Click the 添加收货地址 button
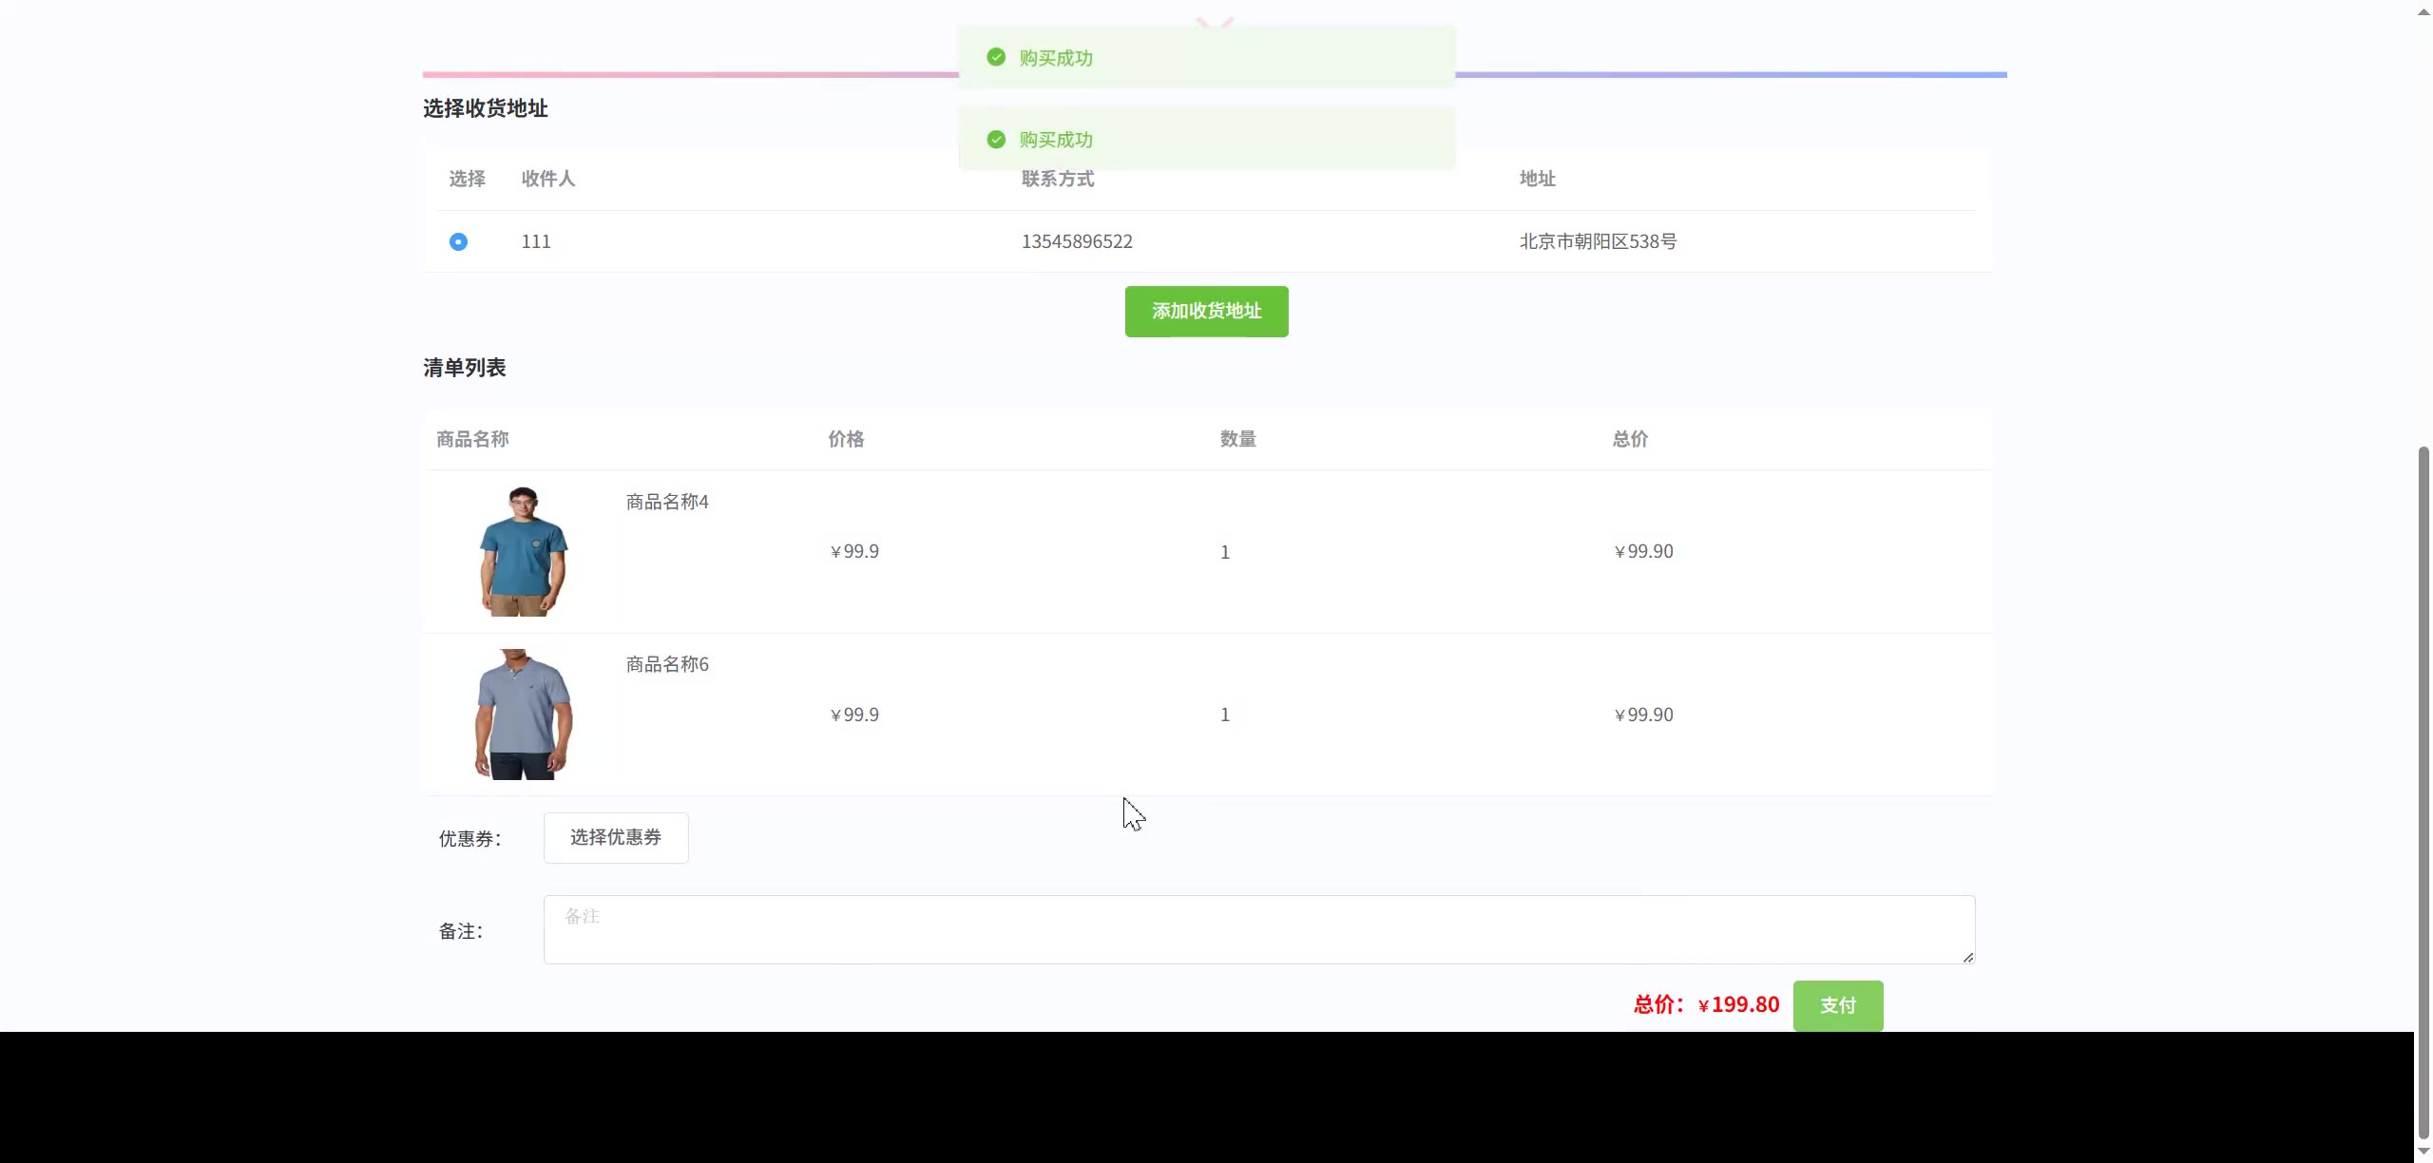Viewport: 2433px width, 1163px height. (1206, 312)
